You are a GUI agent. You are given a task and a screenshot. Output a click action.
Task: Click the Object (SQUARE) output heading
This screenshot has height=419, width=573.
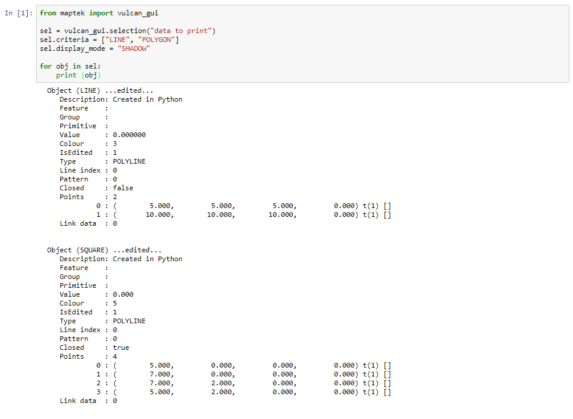coord(104,250)
